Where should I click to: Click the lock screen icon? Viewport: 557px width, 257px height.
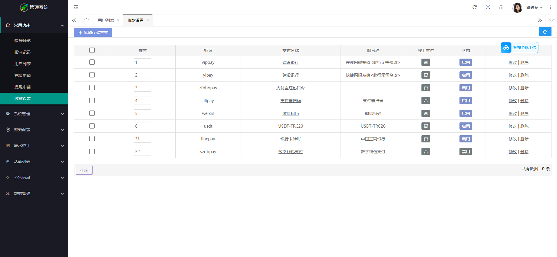[x=501, y=7]
